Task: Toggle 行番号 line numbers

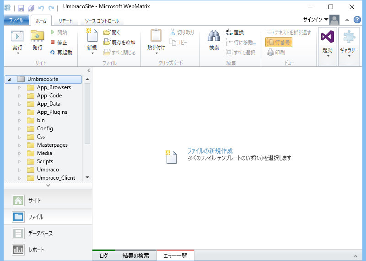Action: [279, 42]
